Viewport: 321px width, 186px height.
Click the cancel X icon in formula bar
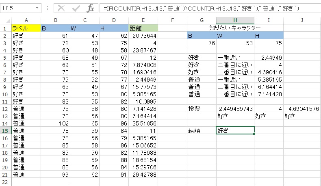coord(61,9)
